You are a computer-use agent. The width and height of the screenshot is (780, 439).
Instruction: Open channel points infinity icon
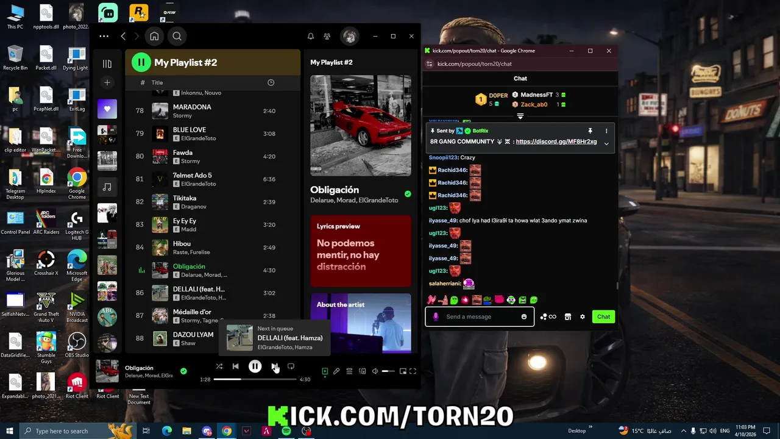(548, 316)
